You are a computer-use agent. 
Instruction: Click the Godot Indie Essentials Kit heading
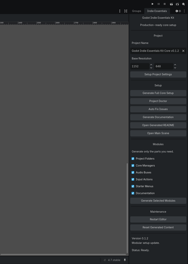158,18
